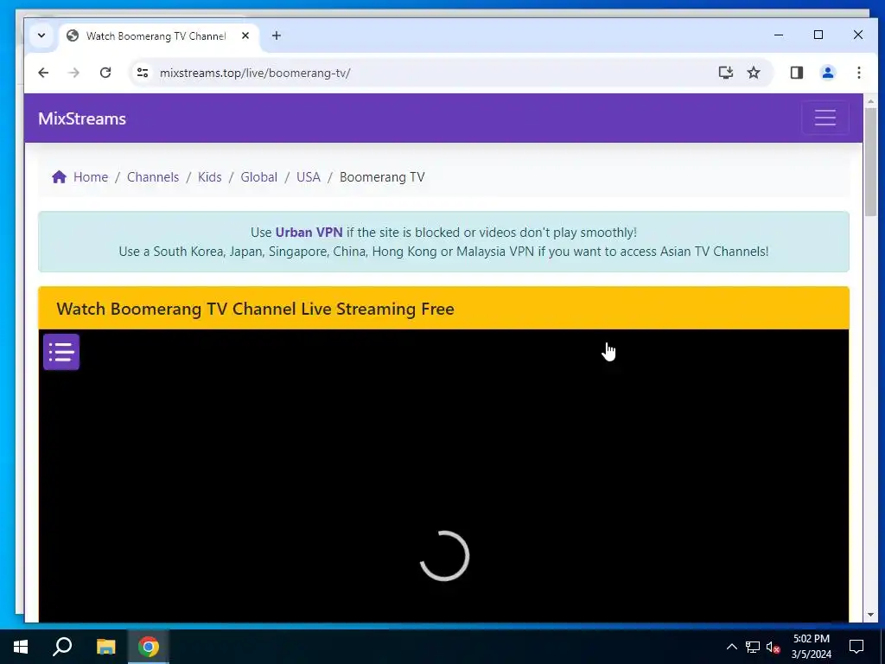The height and width of the screenshot is (664, 885).
Task: Click the scrollbar down arrow
Action: pyautogui.click(x=870, y=615)
